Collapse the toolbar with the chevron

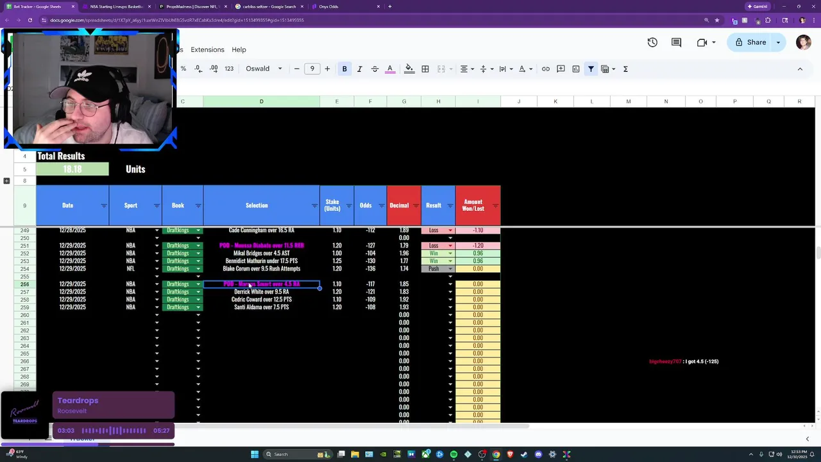(800, 69)
